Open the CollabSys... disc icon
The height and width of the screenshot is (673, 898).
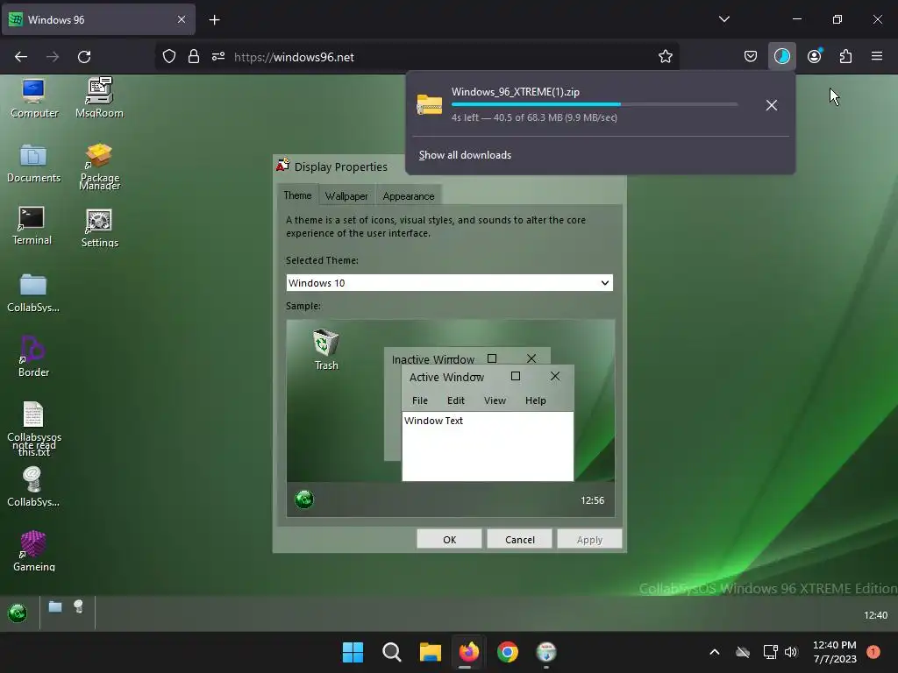[x=33, y=487]
